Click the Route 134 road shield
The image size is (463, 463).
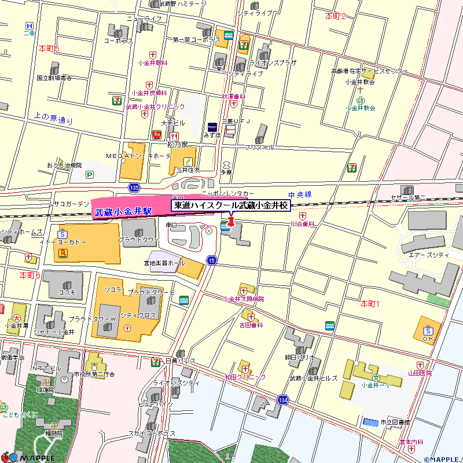(x=282, y=400)
